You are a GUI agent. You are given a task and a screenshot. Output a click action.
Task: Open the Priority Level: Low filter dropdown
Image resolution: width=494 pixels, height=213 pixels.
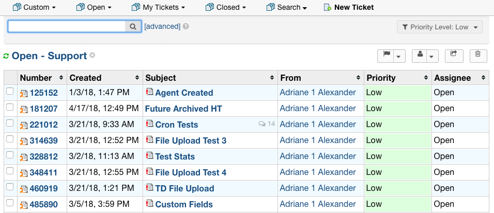coord(440,27)
